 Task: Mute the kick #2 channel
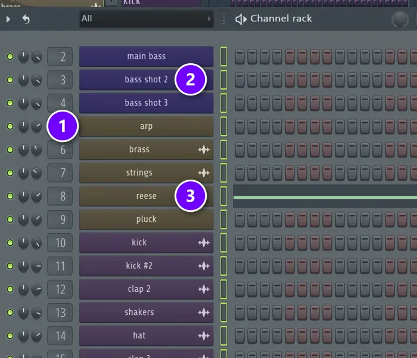10,266
